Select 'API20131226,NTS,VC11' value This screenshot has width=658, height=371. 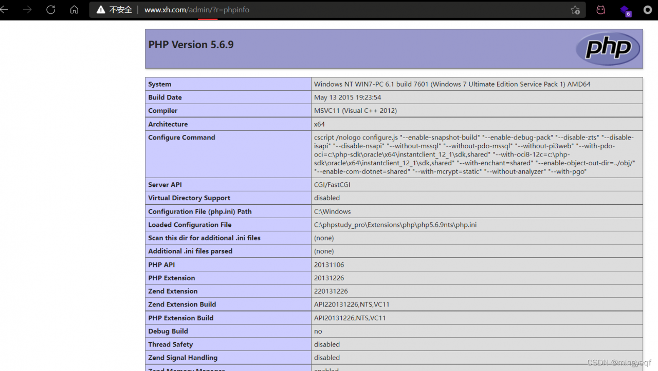350,318
